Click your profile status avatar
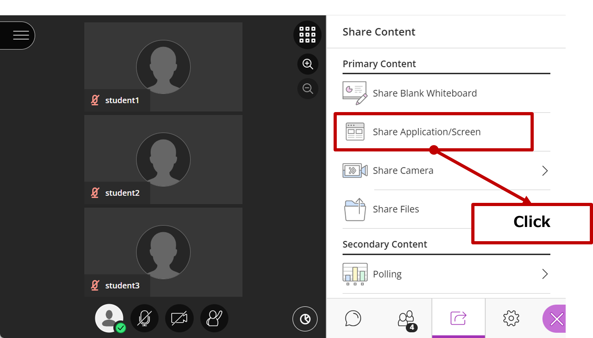The width and height of the screenshot is (593, 338). coord(109,318)
